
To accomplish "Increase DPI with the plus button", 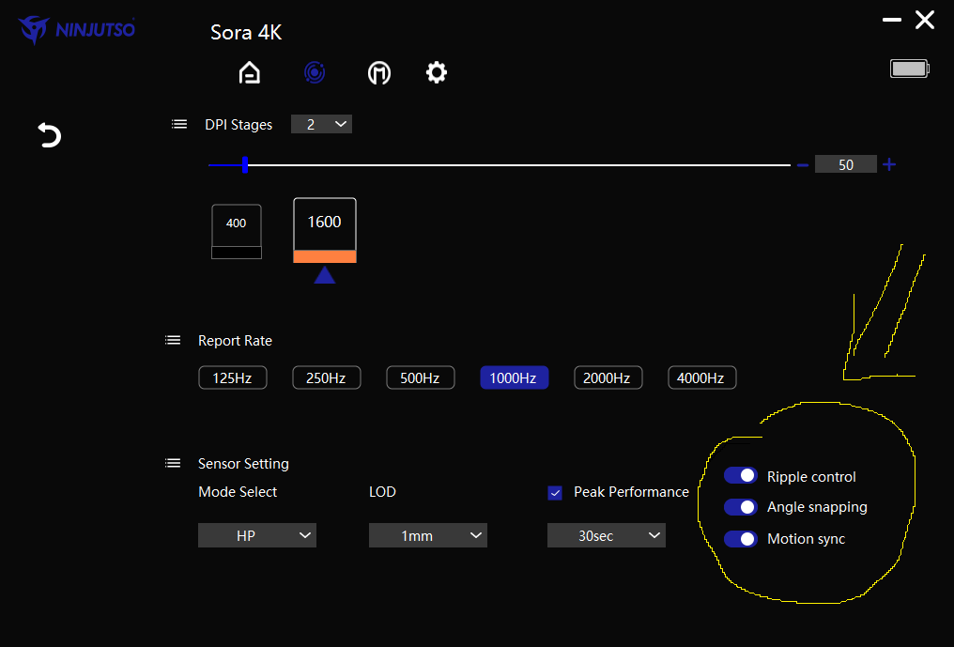I will coord(889,164).
